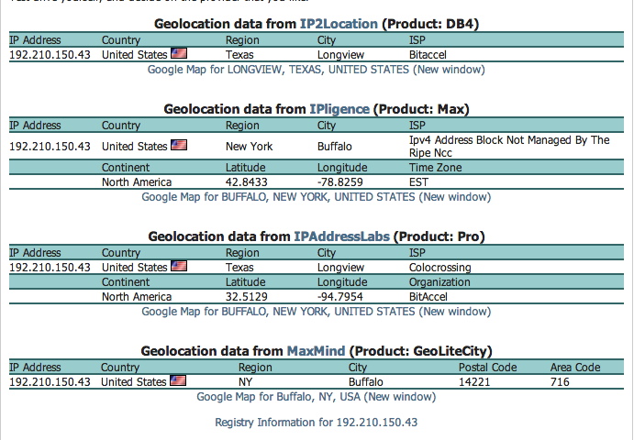Open Google Map for Buffalo, NY, USA link
634x440 pixels.
(x=317, y=397)
